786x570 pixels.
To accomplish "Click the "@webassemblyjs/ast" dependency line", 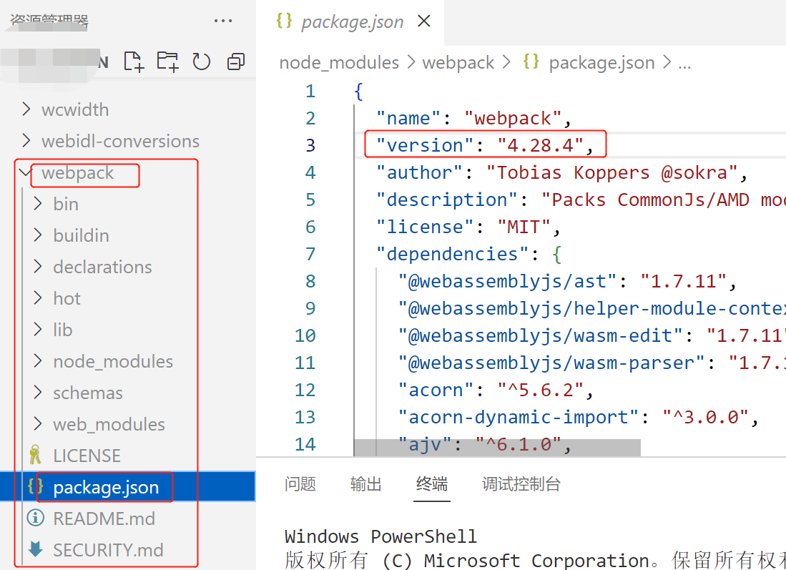I will click(566, 281).
